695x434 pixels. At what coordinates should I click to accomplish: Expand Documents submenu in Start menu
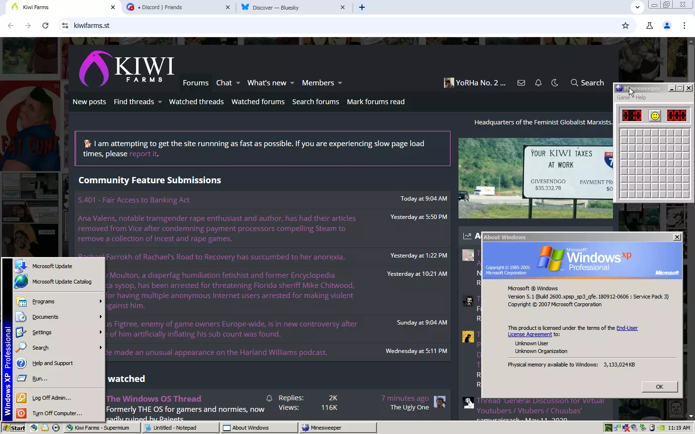[x=59, y=317]
